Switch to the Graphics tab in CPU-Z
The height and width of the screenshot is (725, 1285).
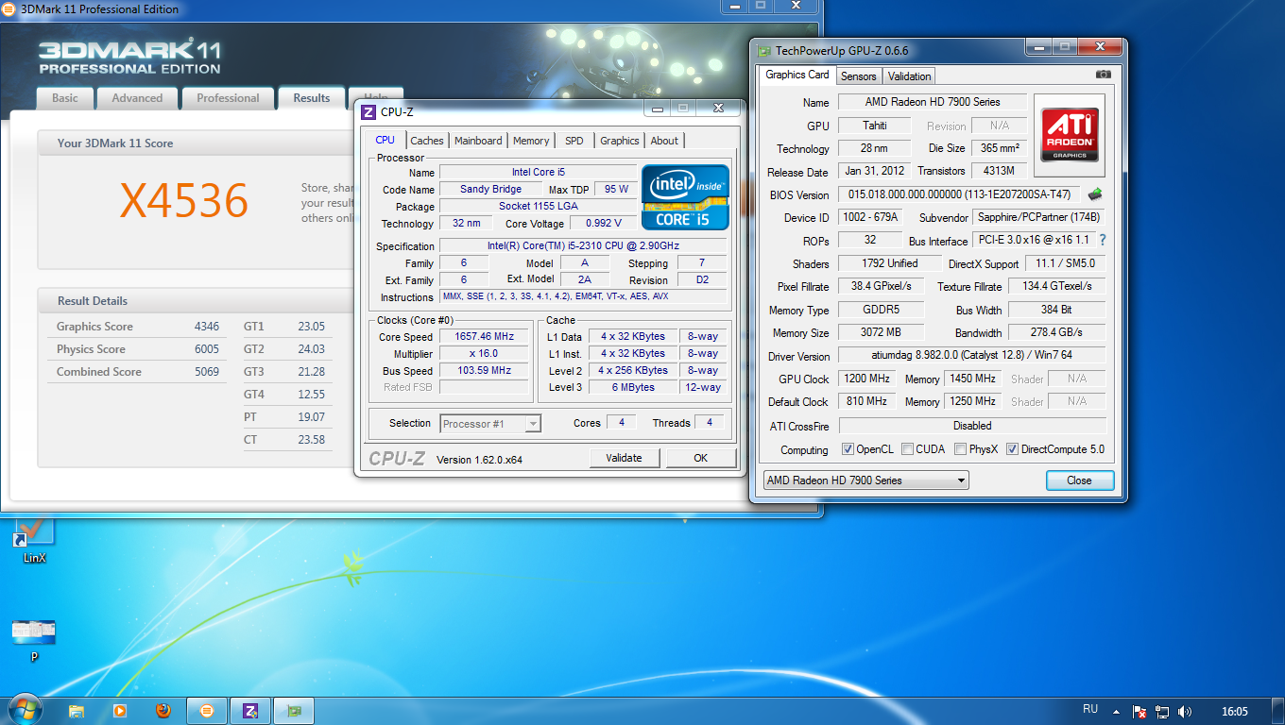[x=620, y=141]
